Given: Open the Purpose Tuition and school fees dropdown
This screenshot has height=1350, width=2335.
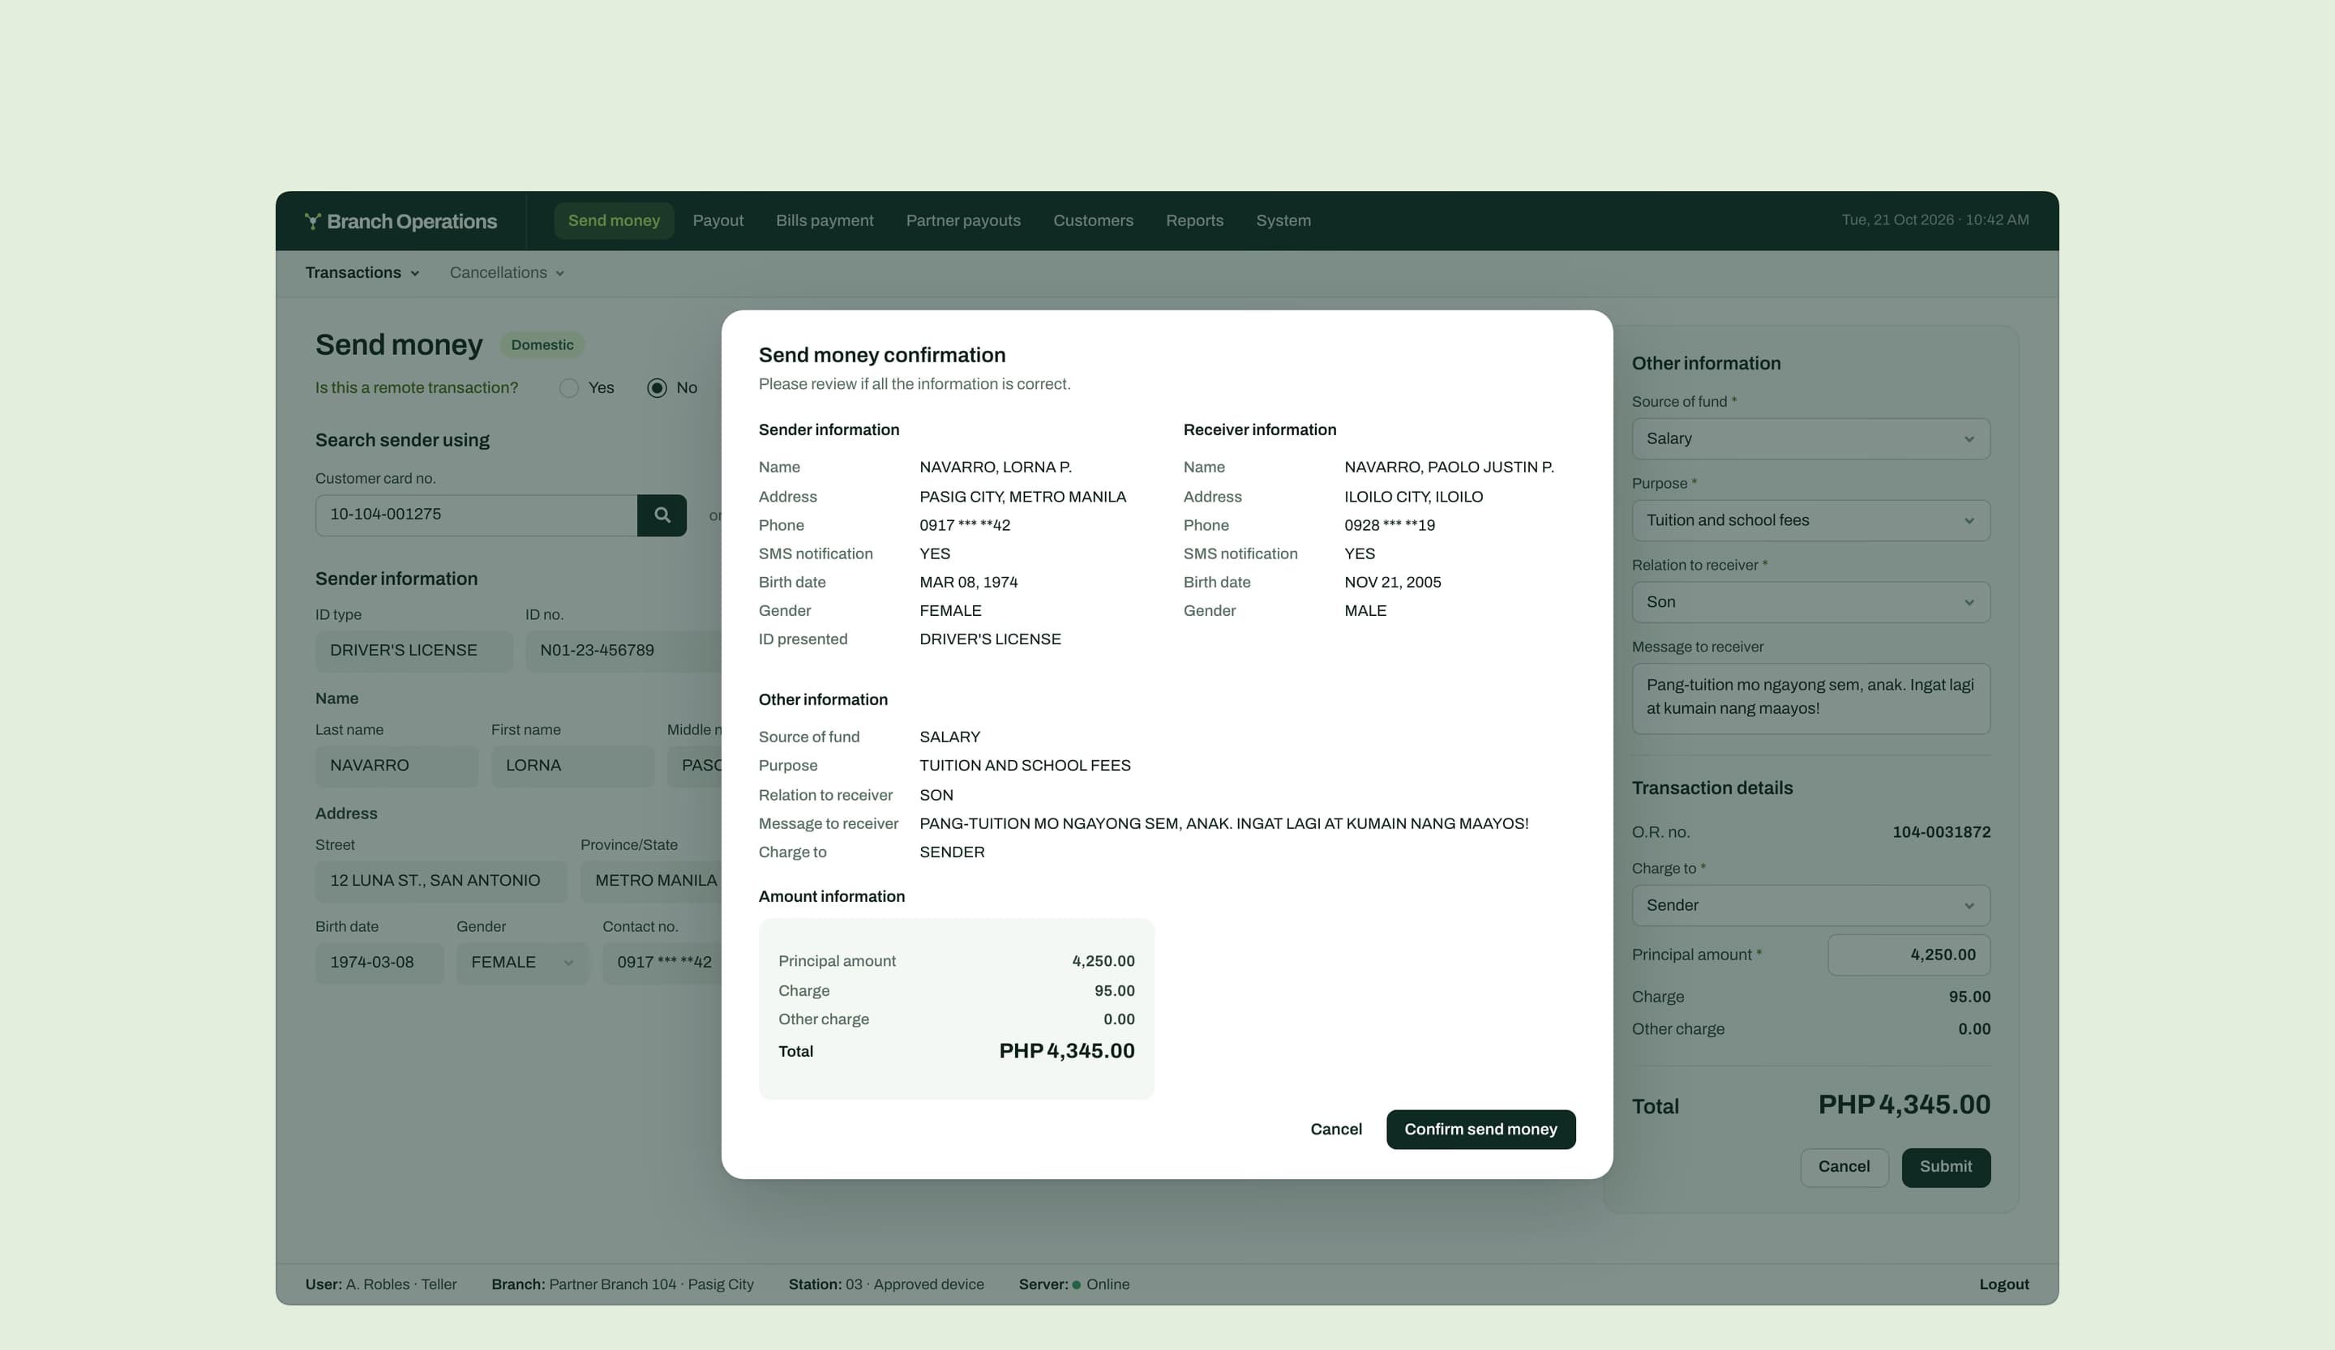Looking at the screenshot, I should pos(1810,520).
